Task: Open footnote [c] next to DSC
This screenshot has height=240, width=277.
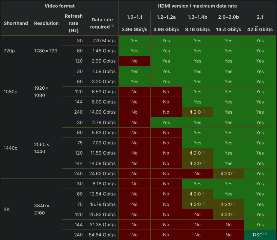Action: click(265, 234)
